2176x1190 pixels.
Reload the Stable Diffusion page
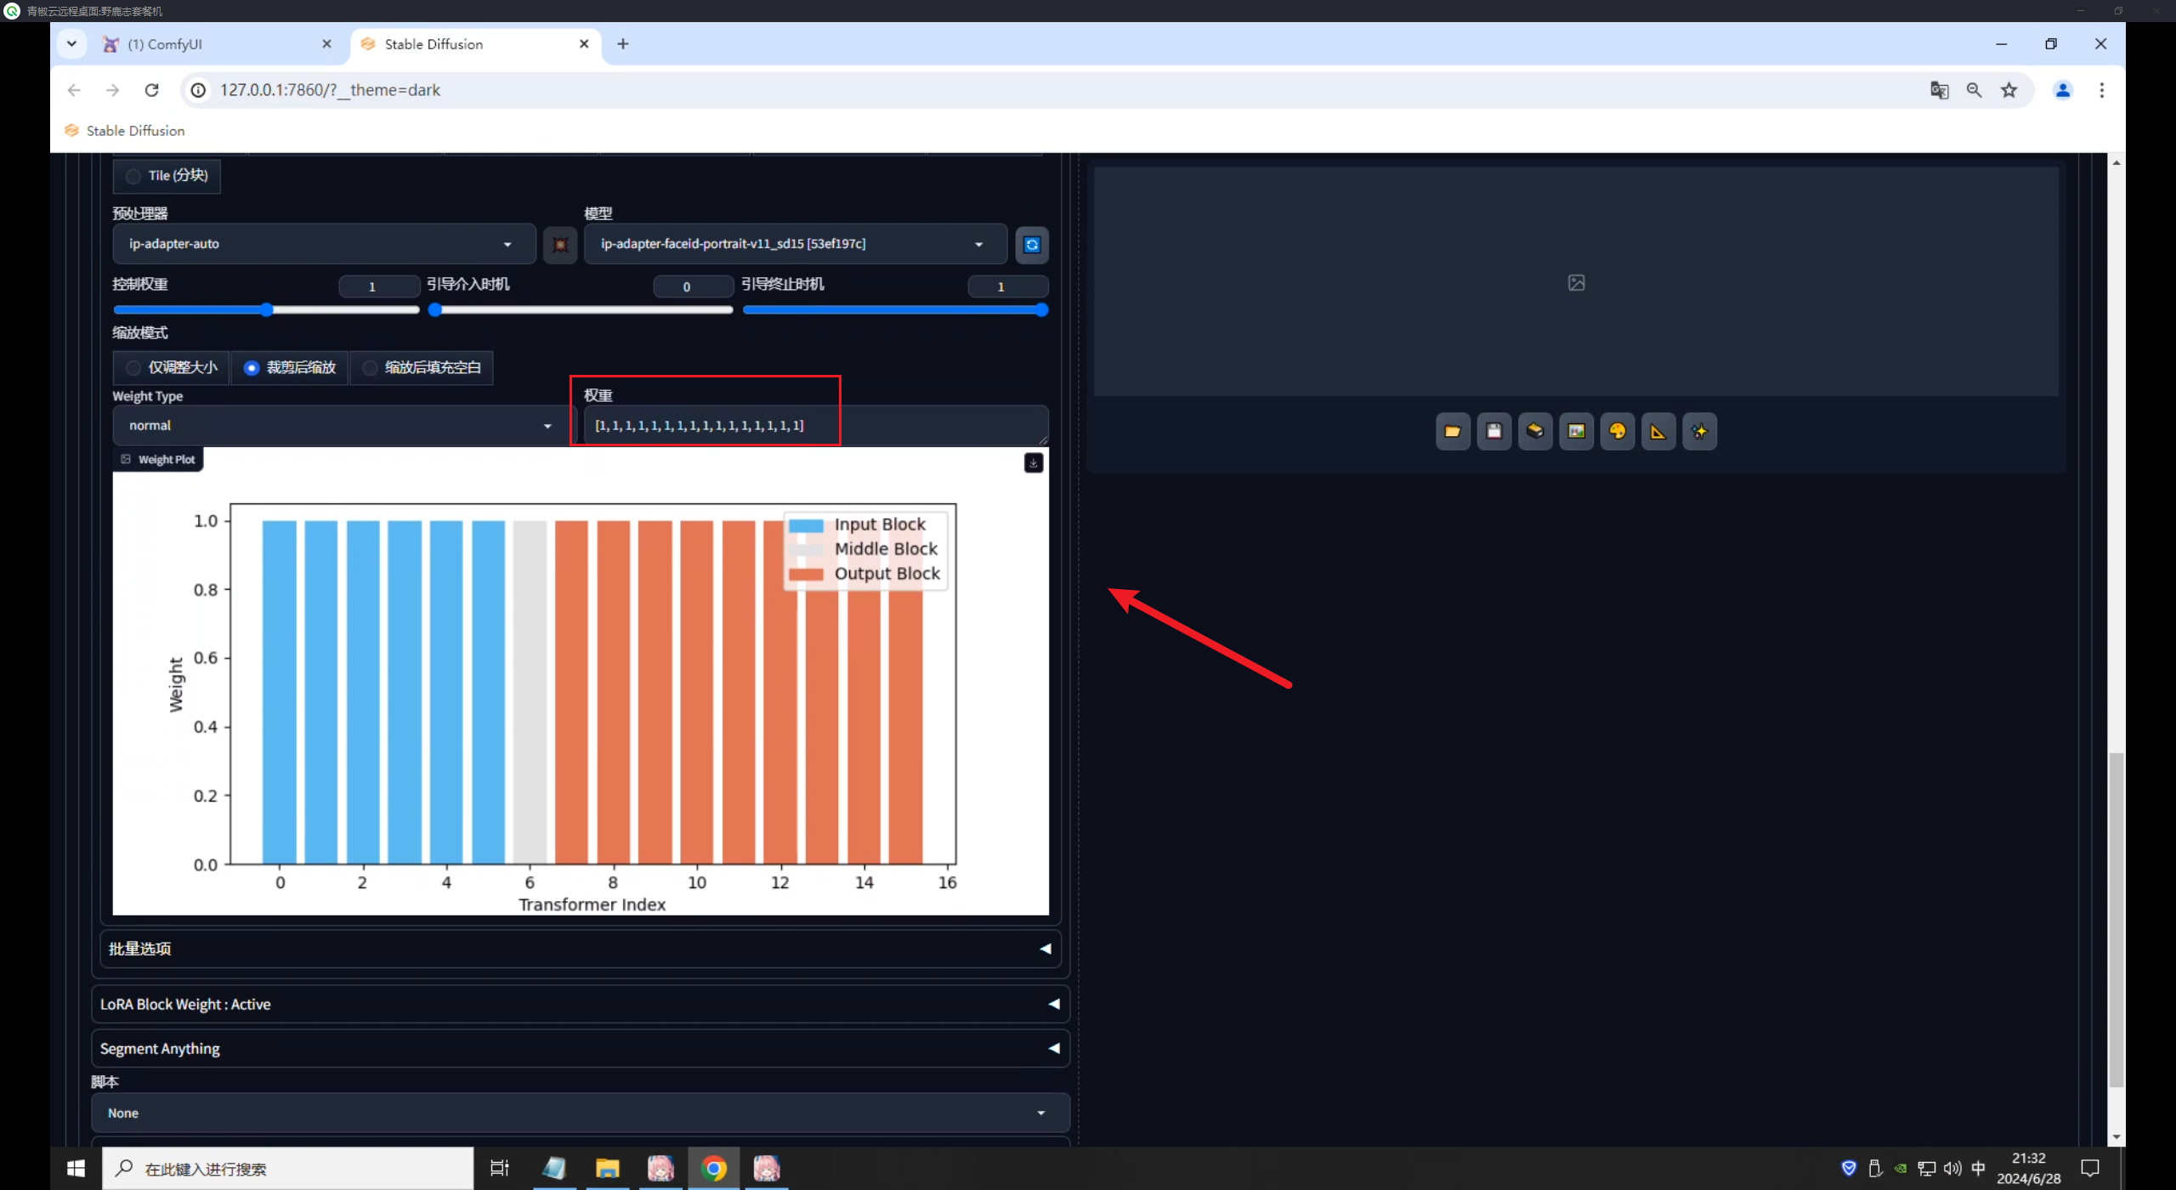click(x=151, y=90)
